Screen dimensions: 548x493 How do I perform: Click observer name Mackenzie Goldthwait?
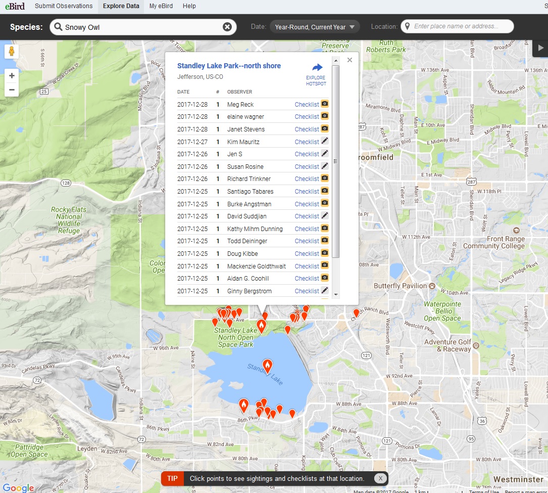pyautogui.click(x=257, y=266)
